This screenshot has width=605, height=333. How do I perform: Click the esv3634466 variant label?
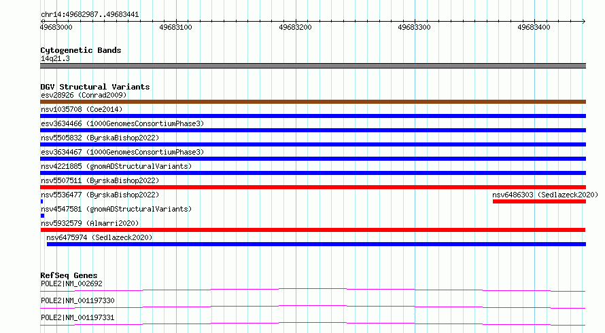122,123
